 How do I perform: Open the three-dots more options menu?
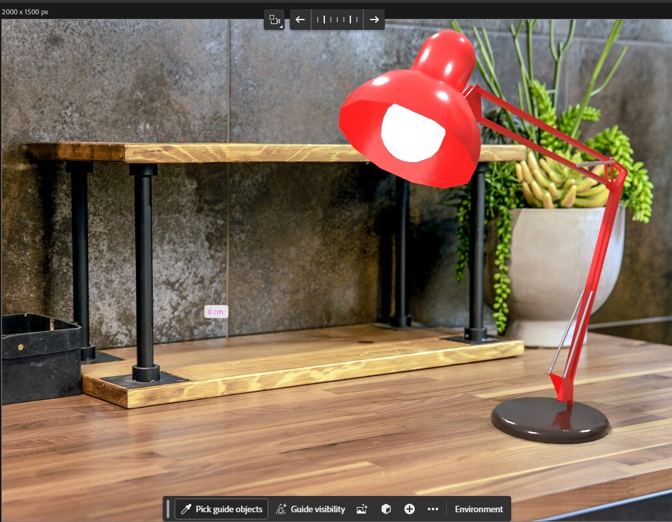433,509
